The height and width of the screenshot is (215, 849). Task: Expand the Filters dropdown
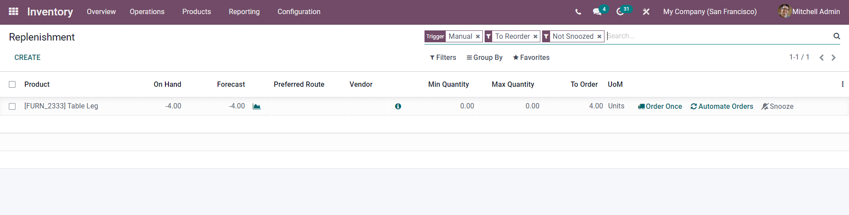(x=443, y=58)
